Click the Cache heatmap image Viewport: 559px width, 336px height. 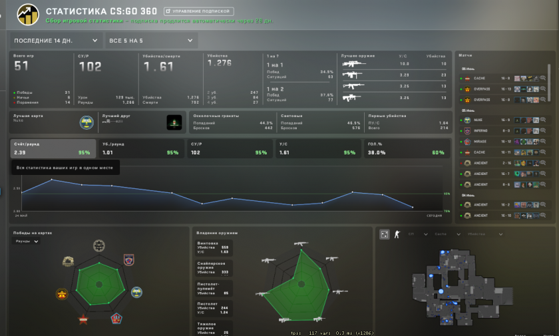point(463,287)
